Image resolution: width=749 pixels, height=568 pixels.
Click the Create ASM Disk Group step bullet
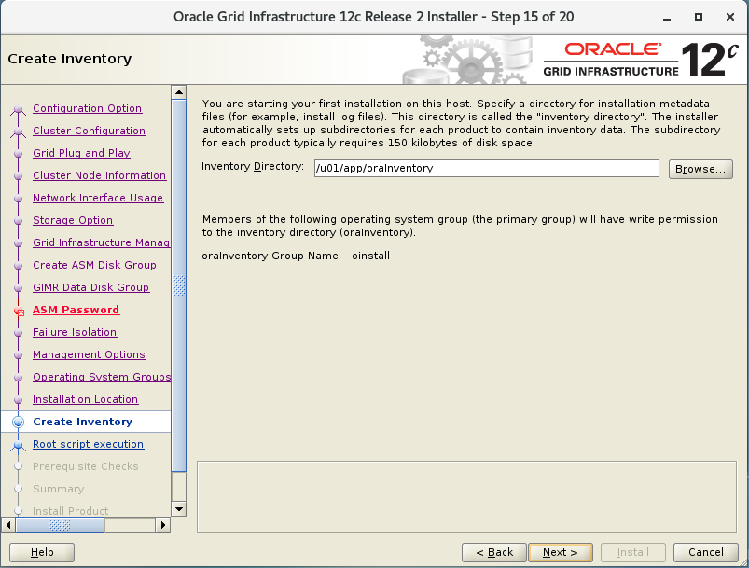tap(18, 266)
